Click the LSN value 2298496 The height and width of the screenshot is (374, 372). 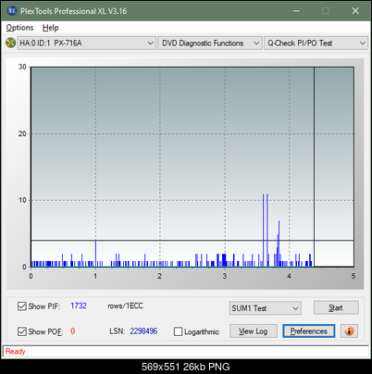point(143,331)
